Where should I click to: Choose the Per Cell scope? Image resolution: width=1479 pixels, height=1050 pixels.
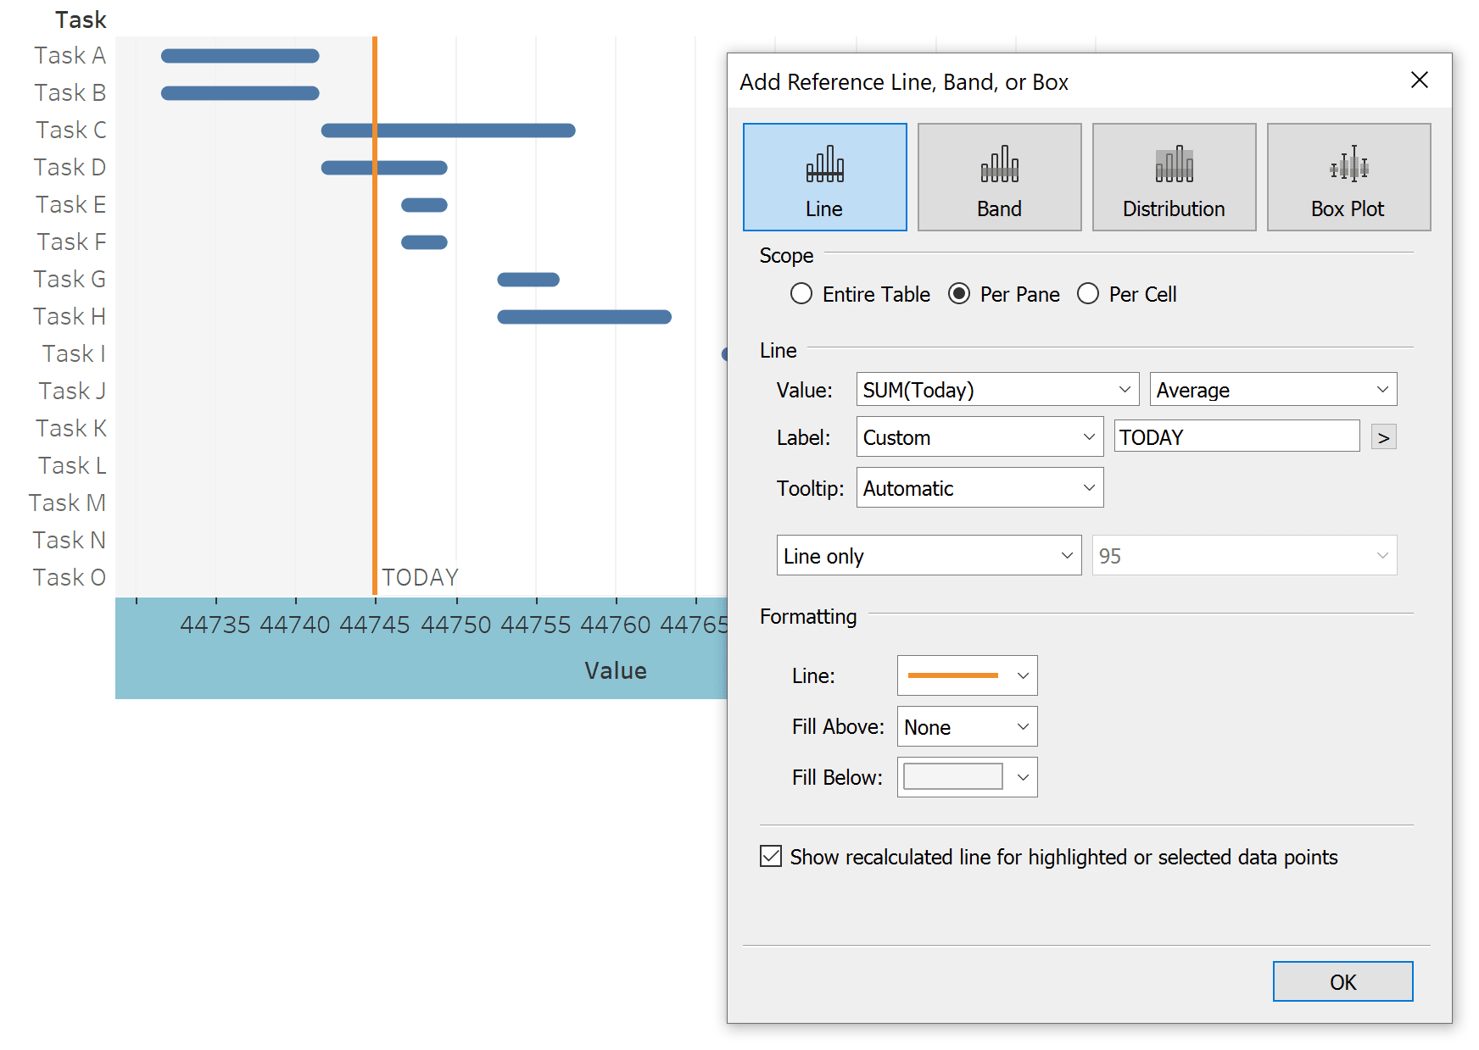[x=1088, y=294]
